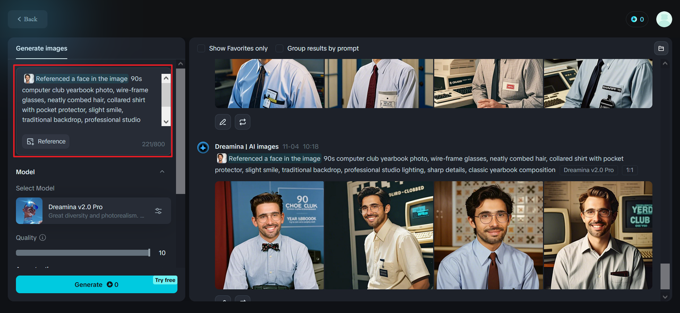Go back using the Back button

tap(28, 19)
